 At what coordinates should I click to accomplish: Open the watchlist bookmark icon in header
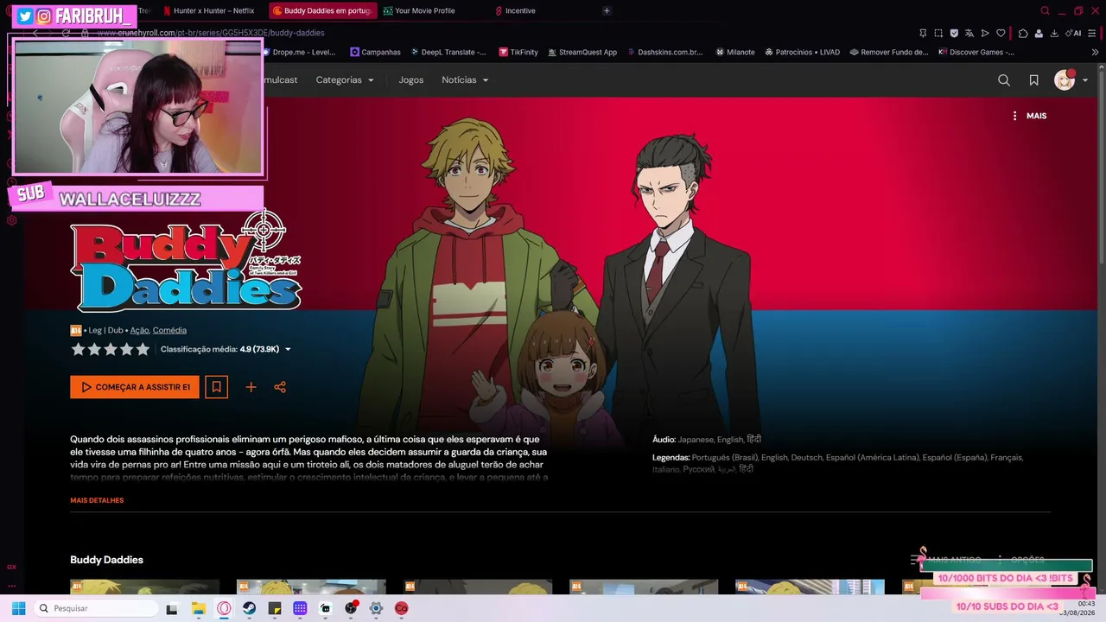tap(1033, 80)
